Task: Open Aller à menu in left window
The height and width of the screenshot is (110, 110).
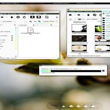Action: click(x=21, y=14)
